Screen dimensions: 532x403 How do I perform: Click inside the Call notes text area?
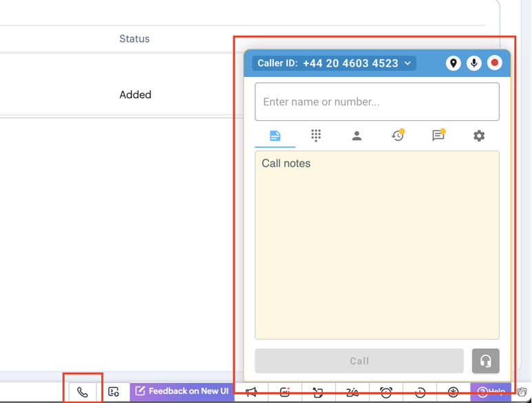(x=377, y=245)
